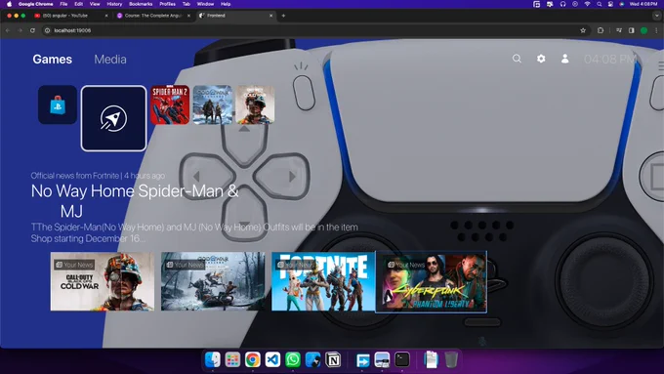Viewport: 664px width, 374px height.
Task: Open the user profile icon
Action: [565, 59]
